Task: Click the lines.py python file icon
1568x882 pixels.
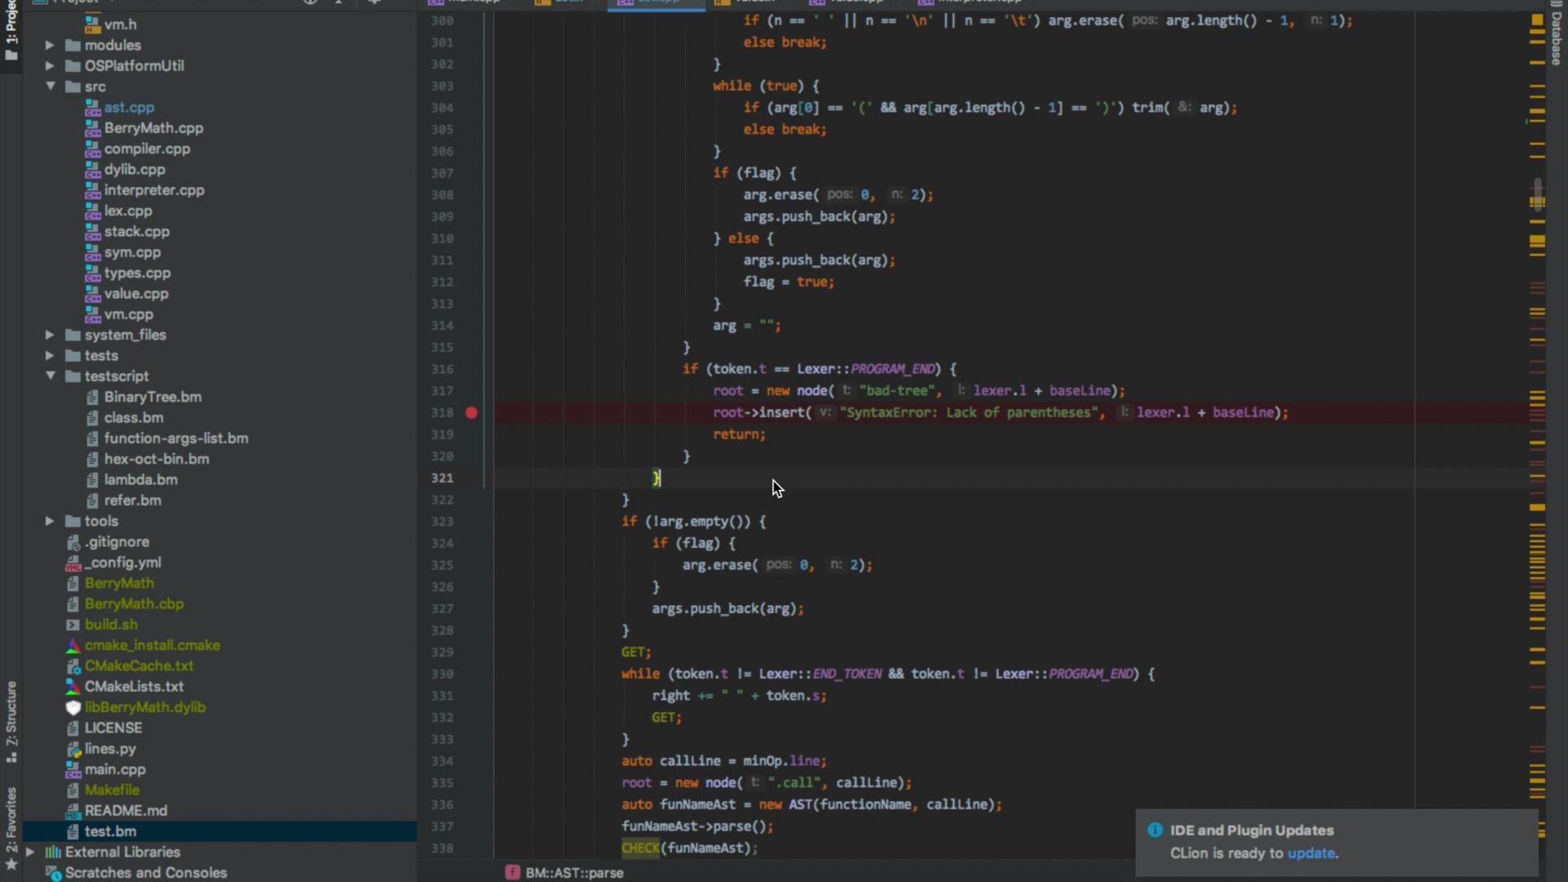Action: click(73, 749)
